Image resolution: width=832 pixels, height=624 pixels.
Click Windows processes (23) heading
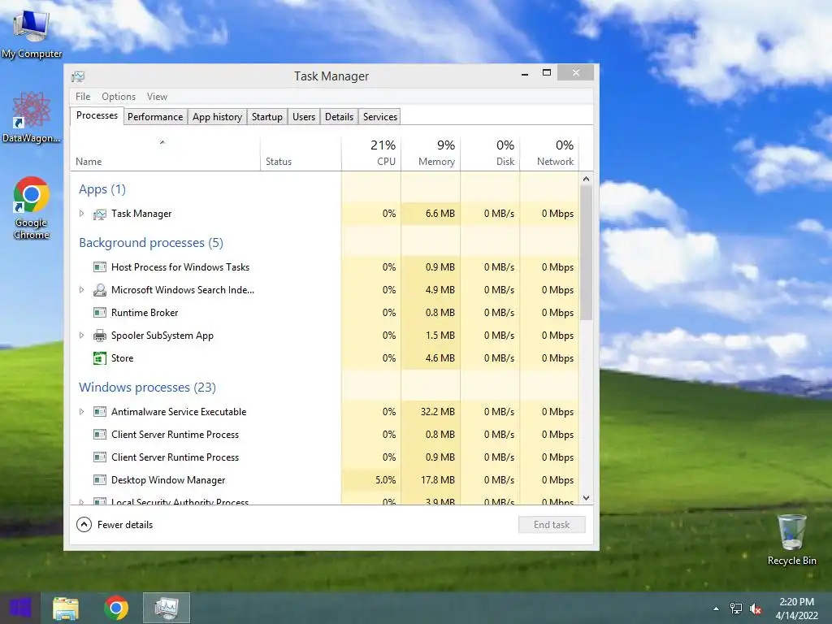pos(148,388)
